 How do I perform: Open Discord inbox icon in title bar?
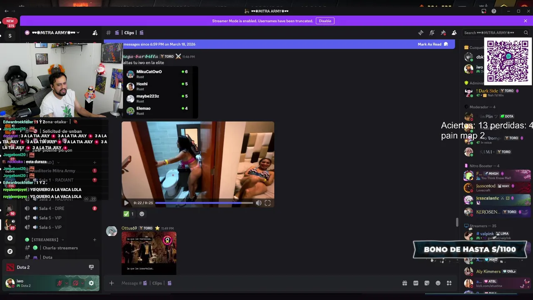484,11
